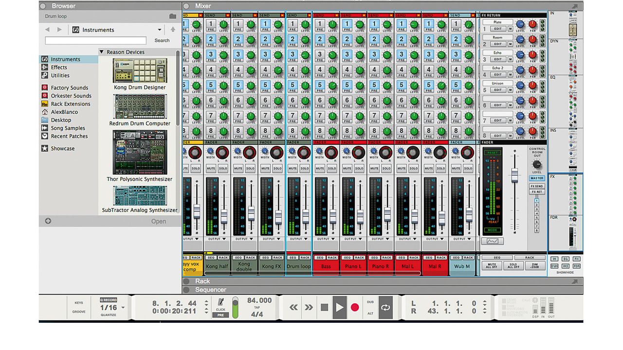The image size is (623, 350).
Task: Click SOLO ALL OFF in master section
Action: point(513,266)
